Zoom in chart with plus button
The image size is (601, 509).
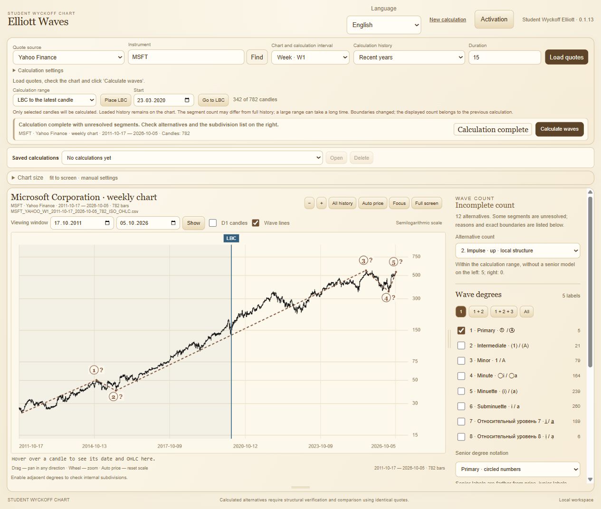[x=321, y=203]
